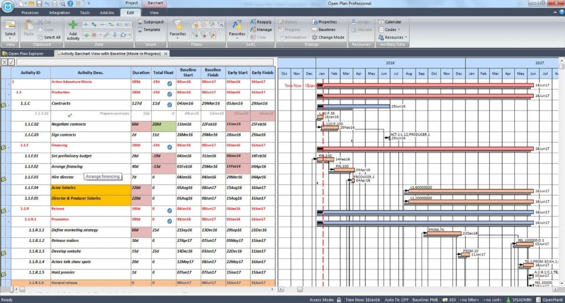Open Calendar ancillary data

[x=390, y=22]
